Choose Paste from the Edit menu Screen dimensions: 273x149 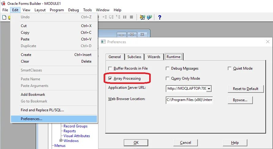point(54,39)
